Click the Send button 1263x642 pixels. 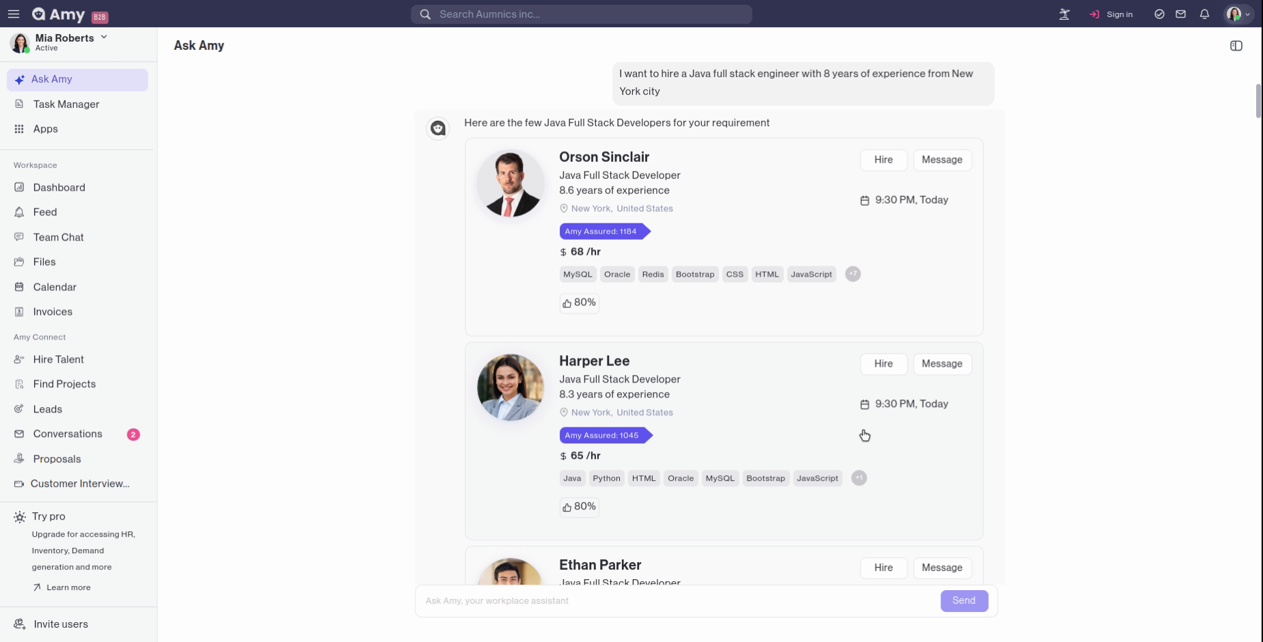[x=964, y=600]
